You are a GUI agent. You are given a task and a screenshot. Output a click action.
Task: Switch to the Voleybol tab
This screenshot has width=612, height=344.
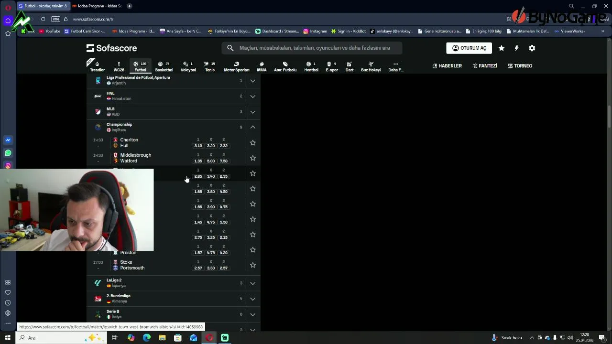pyautogui.click(x=188, y=66)
